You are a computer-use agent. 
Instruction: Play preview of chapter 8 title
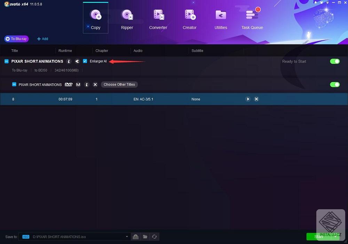(248, 99)
